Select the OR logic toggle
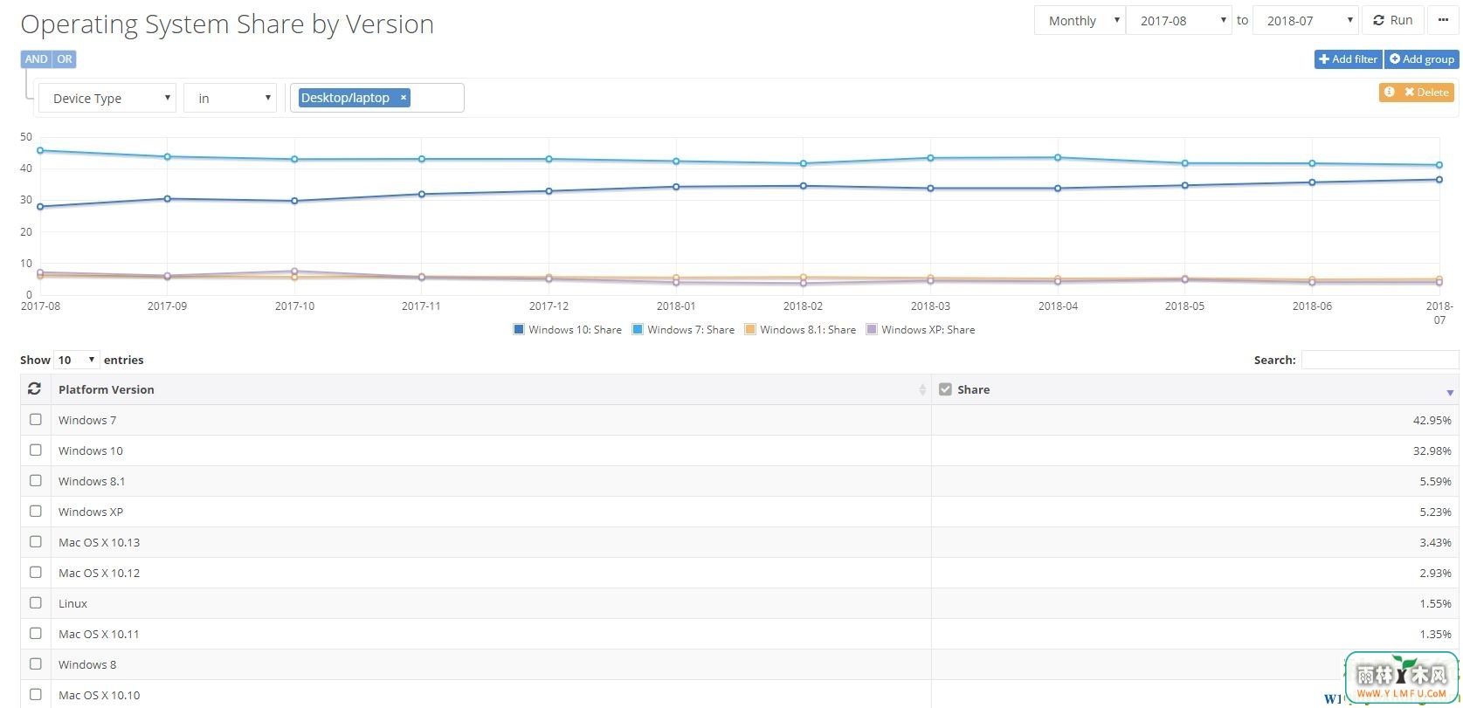The width and height of the screenshot is (1463, 708). click(65, 59)
